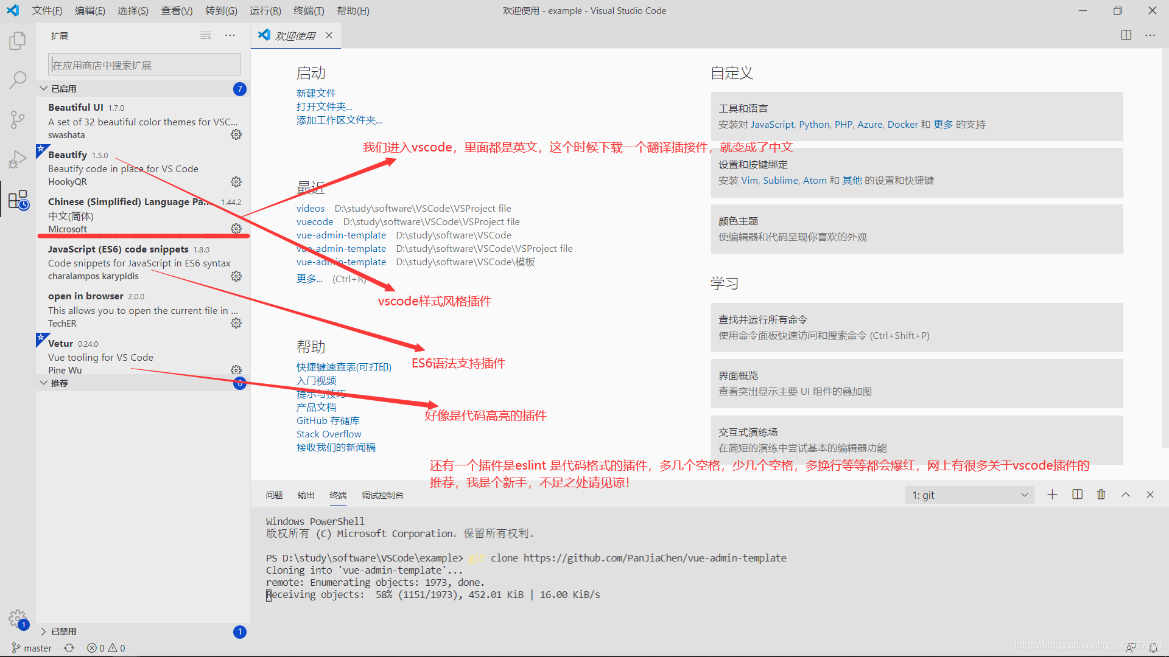
Task: Click the 添加工作区文件夹 link
Action: (x=339, y=120)
